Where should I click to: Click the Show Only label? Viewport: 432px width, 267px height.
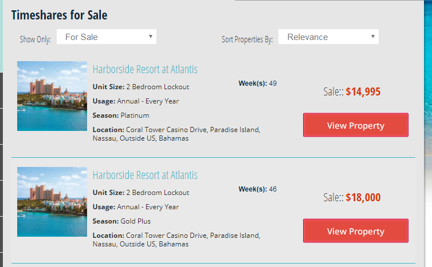[36, 39]
